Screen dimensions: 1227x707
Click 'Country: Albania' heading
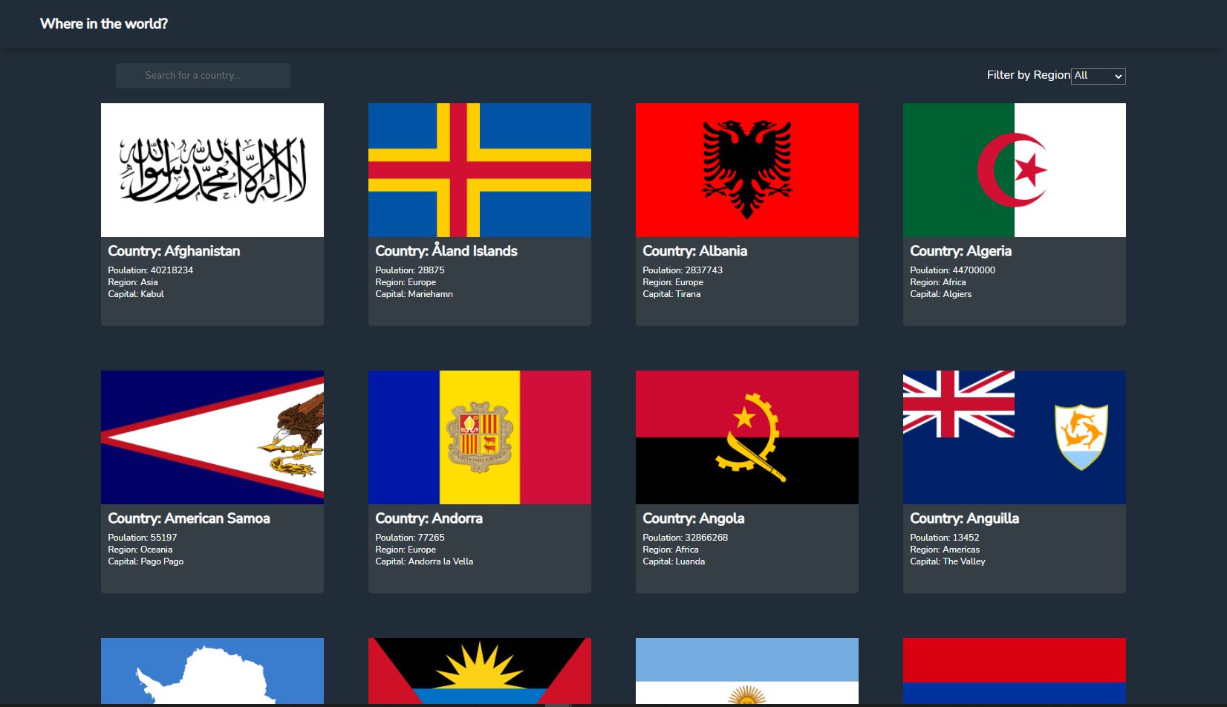[x=695, y=251]
